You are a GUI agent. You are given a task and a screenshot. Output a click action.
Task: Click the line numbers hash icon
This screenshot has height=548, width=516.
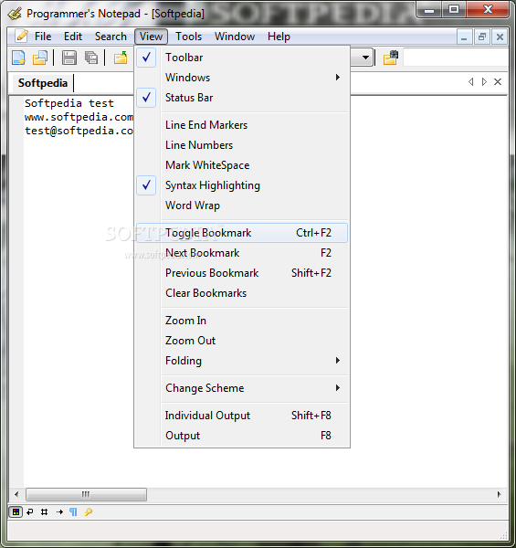tap(45, 512)
